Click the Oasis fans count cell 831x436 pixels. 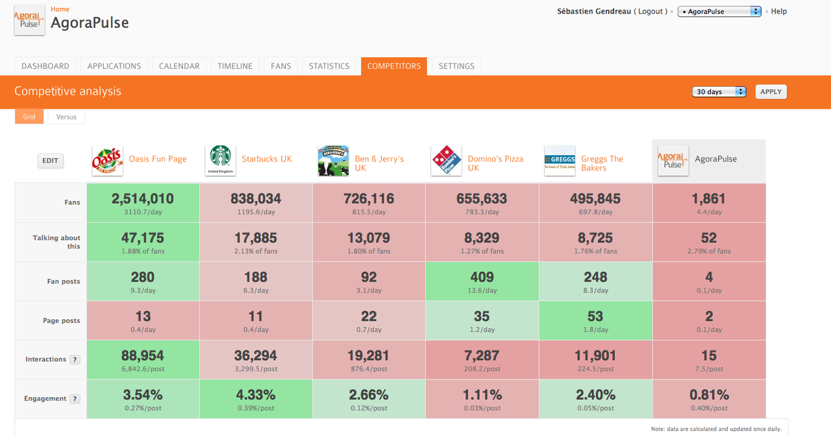pyautogui.click(x=142, y=202)
